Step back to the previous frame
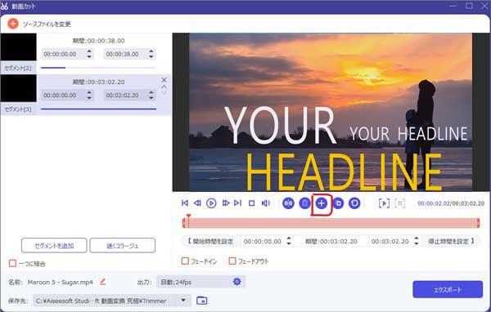Image resolution: width=491 pixels, height=312 pixels. click(x=197, y=203)
